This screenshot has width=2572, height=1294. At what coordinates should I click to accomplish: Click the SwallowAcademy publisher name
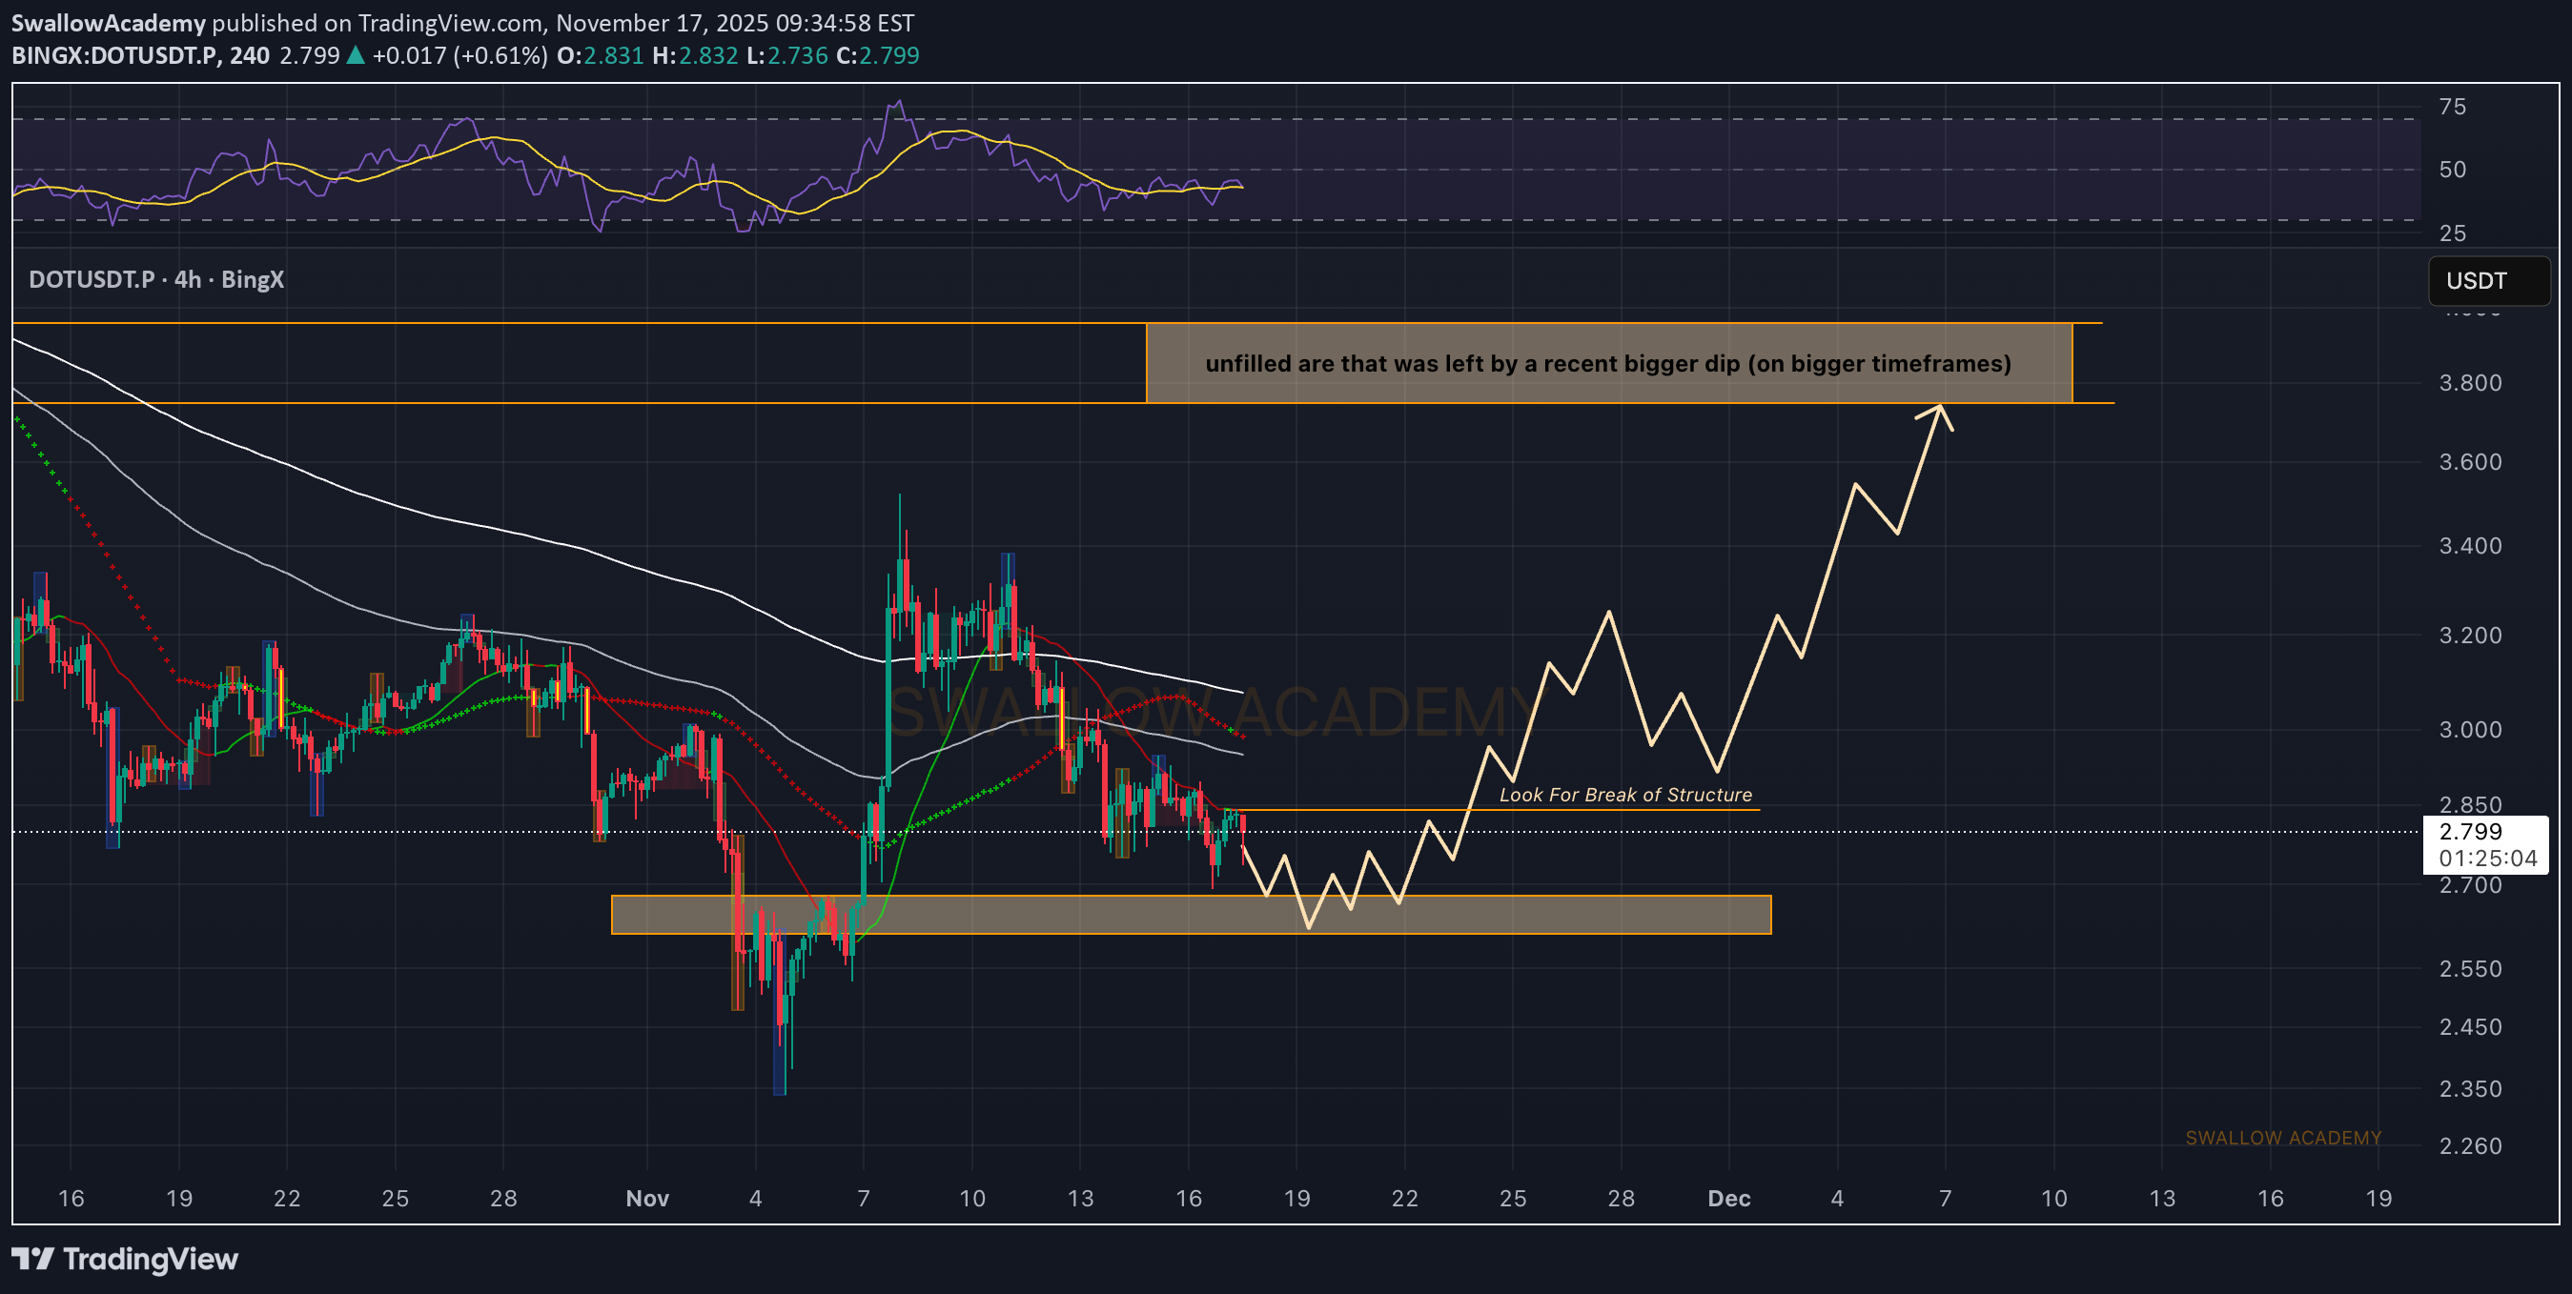tap(108, 22)
